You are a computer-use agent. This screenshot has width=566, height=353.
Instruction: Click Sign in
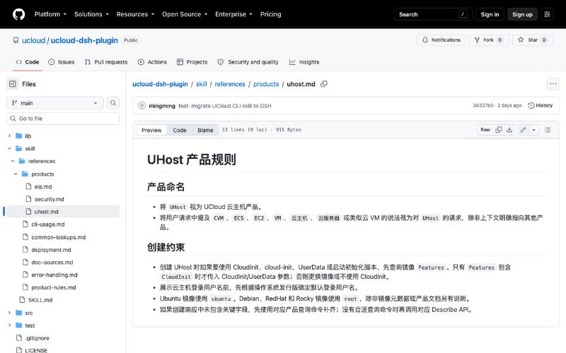[x=490, y=14]
